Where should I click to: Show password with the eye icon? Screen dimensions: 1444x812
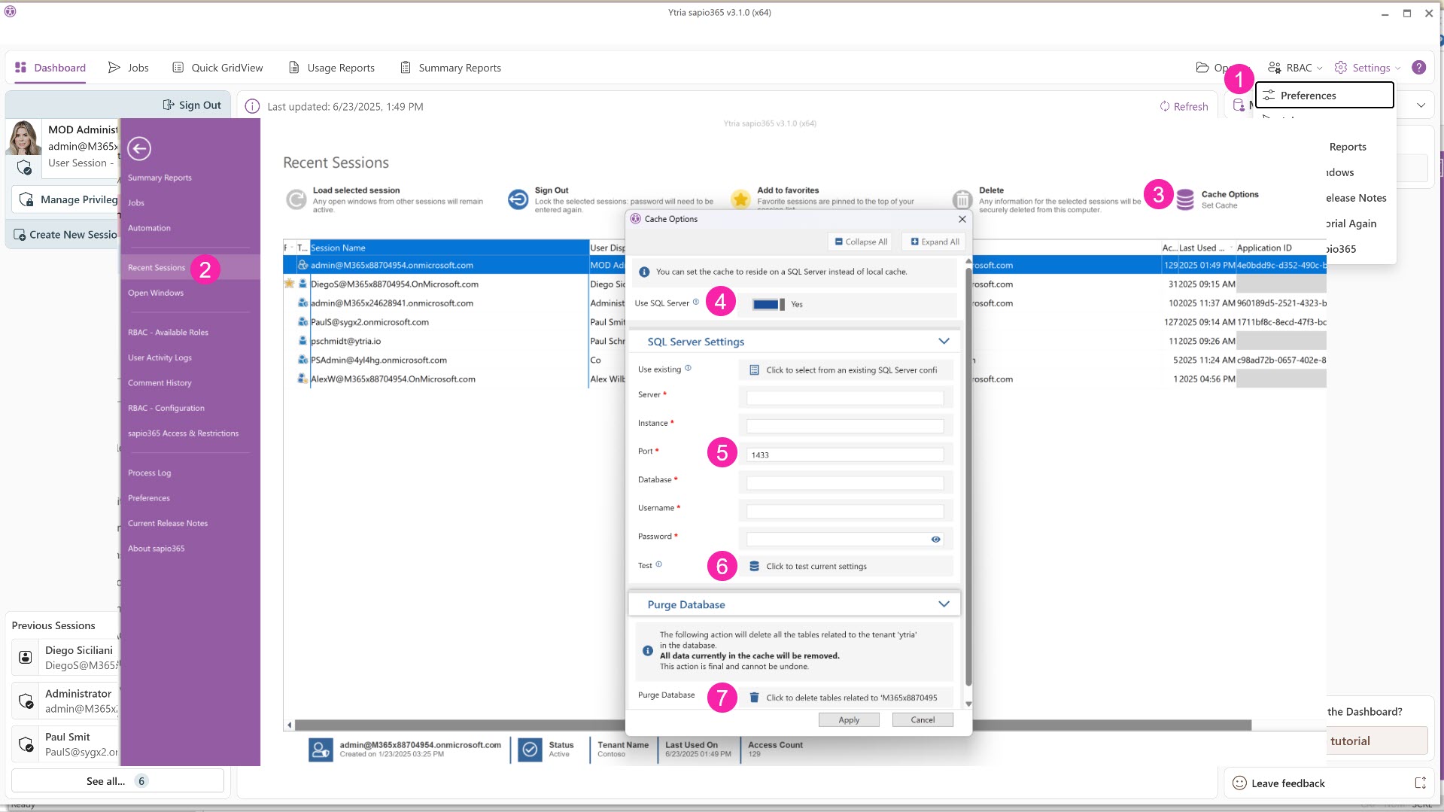pyautogui.click(x=935, y=540)
